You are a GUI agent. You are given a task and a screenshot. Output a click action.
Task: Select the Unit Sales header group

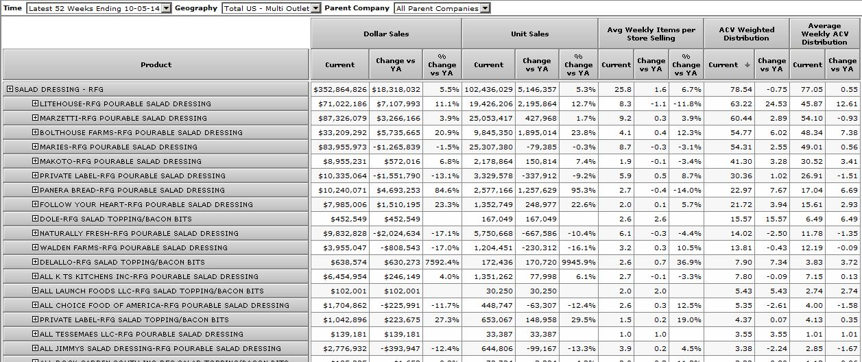tap(529, 34)
